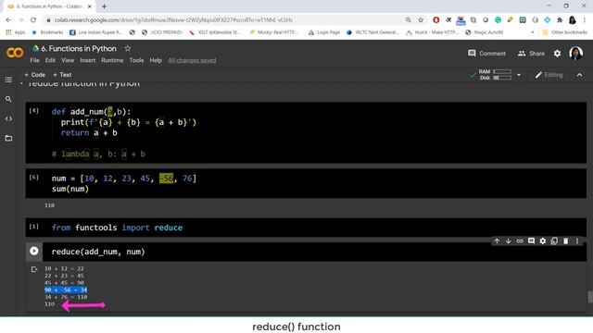This screenshot has height=333, width=593.
Task: Click the notebook vertical scrollbar thumb
Action: [590, 297]
